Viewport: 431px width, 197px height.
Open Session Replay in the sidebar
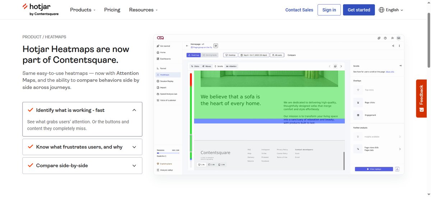click(165, 81)
